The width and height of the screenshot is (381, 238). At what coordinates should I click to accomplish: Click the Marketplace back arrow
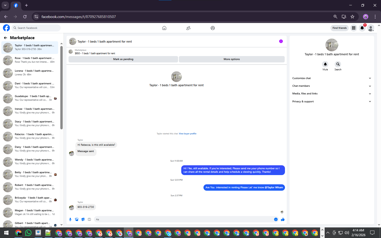tap(5, 38)
